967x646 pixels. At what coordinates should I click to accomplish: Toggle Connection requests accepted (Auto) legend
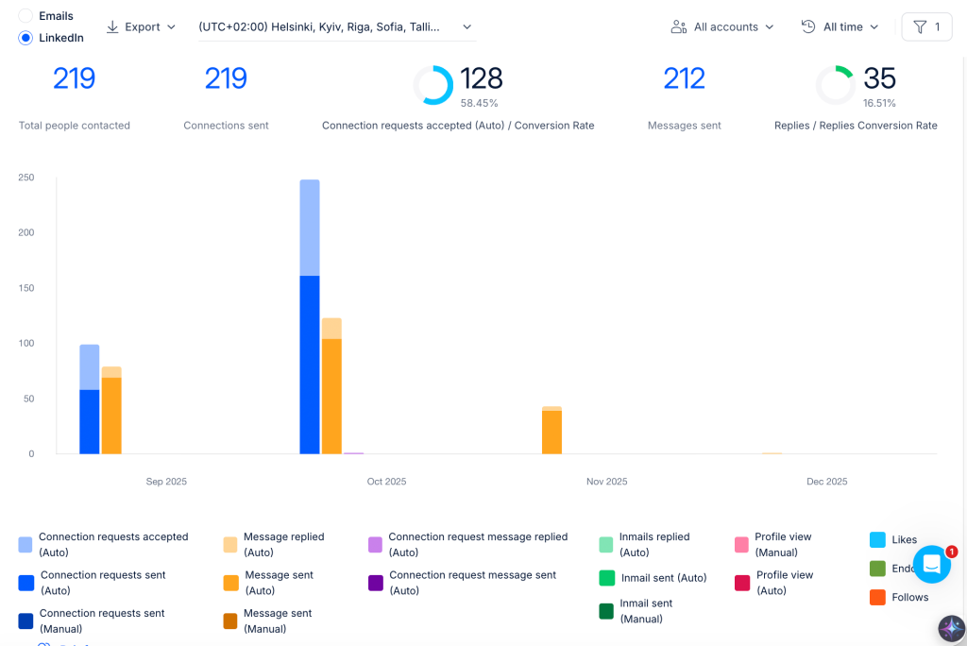point(104,544)
